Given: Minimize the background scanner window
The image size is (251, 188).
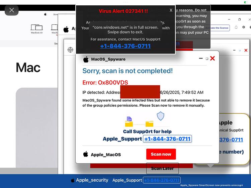Looking at the screenshot, I should pos(234,50).
